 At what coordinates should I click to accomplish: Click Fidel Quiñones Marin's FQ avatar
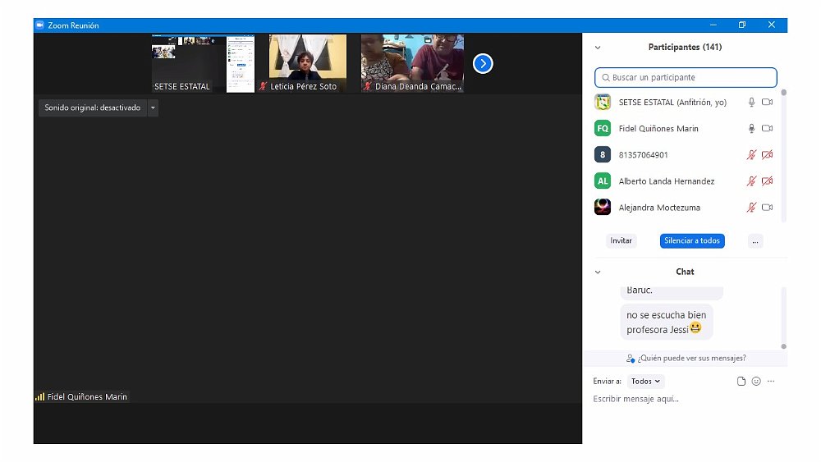603,129
